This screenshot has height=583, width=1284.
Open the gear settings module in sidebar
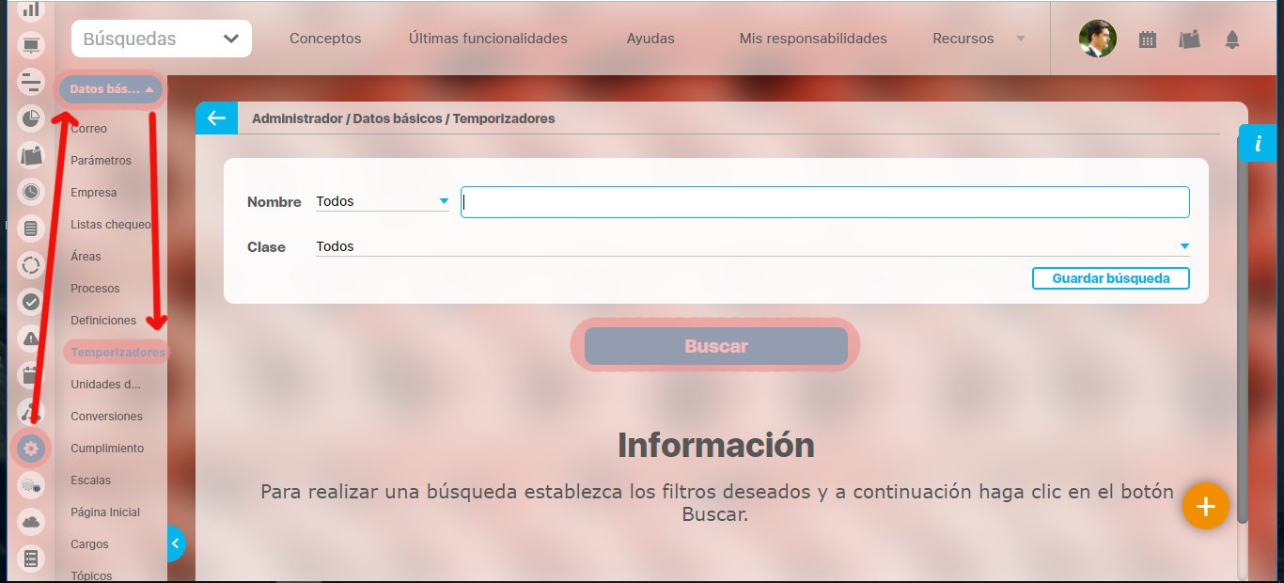31,449
